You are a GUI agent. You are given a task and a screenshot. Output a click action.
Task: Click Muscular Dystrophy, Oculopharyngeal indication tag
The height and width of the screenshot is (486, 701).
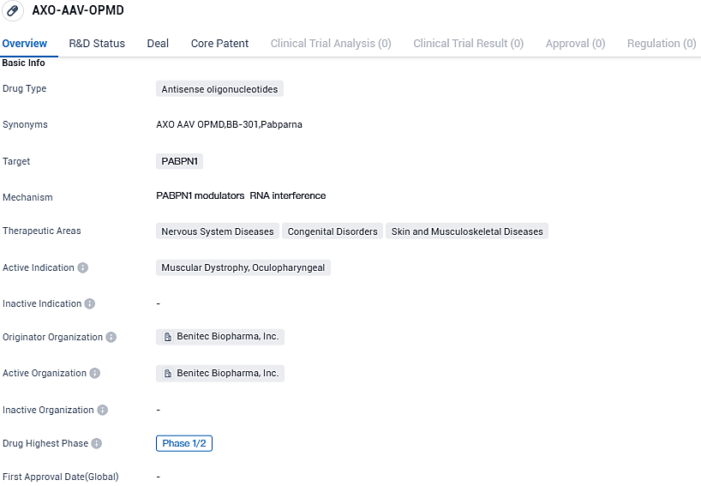(x=243, y=267)
